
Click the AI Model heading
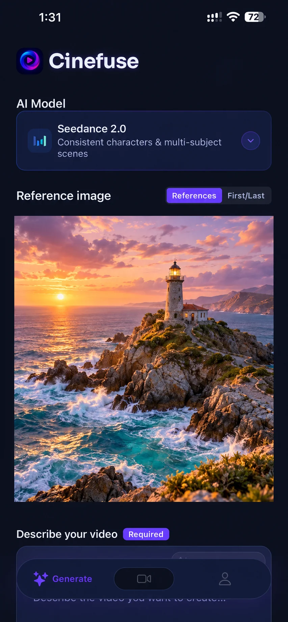click(x=41, y=104)
